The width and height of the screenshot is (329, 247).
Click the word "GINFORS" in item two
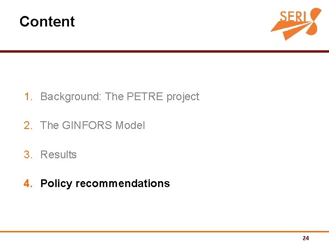pyautogui.click(x=87, y=125)
